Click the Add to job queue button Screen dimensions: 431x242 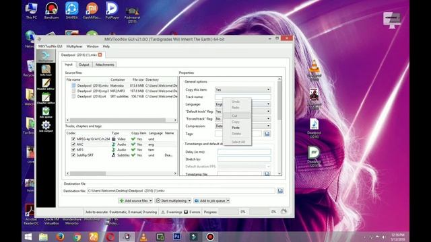[210, 201]
